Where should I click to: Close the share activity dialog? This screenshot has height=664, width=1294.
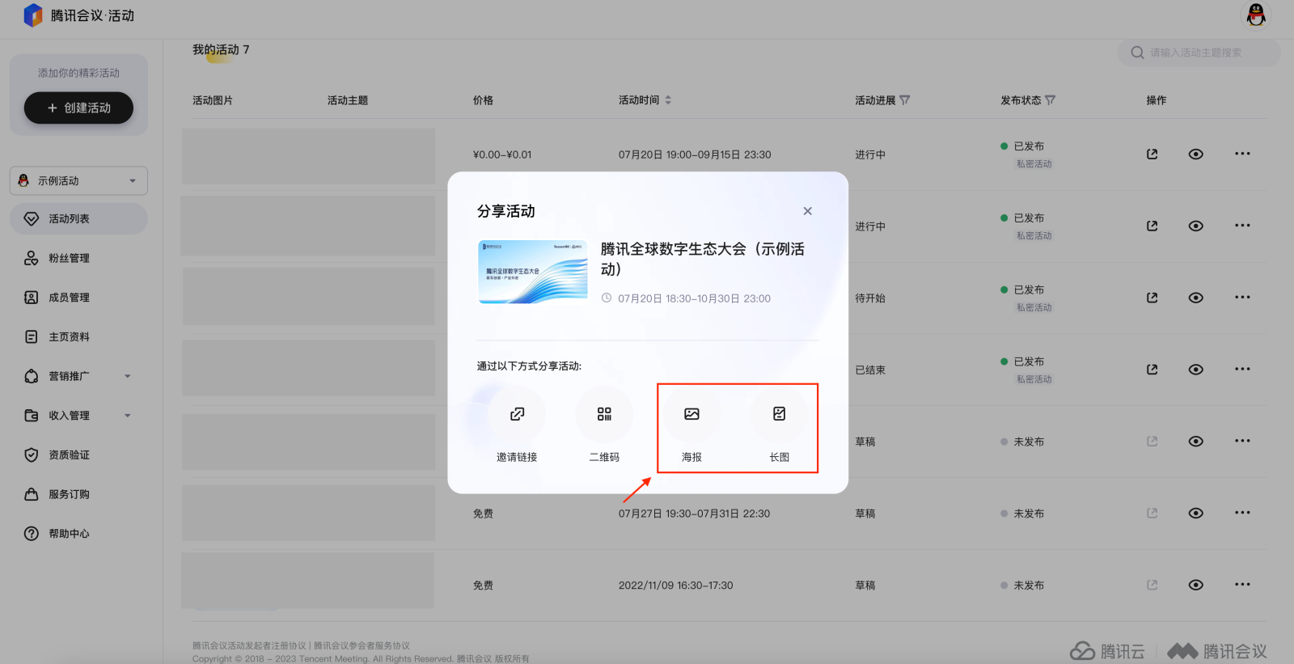pyautogui.click(x=807, y=211)
